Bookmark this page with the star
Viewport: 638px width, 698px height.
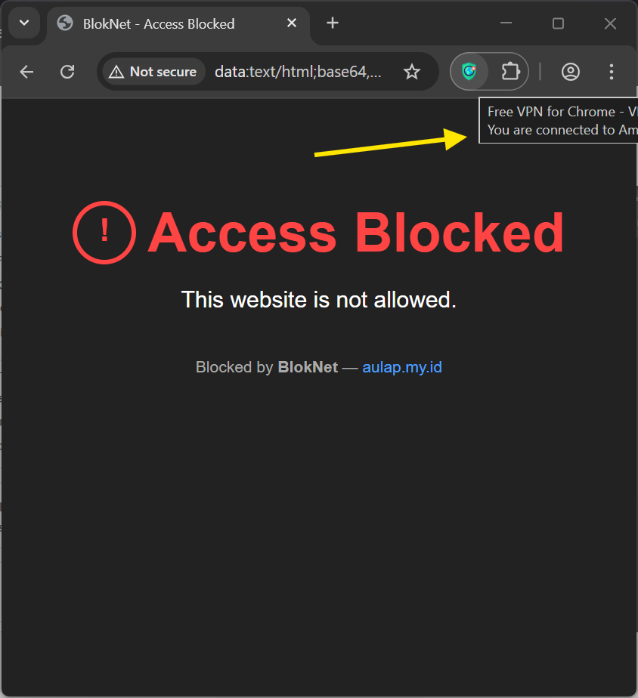tap(411, 72)
